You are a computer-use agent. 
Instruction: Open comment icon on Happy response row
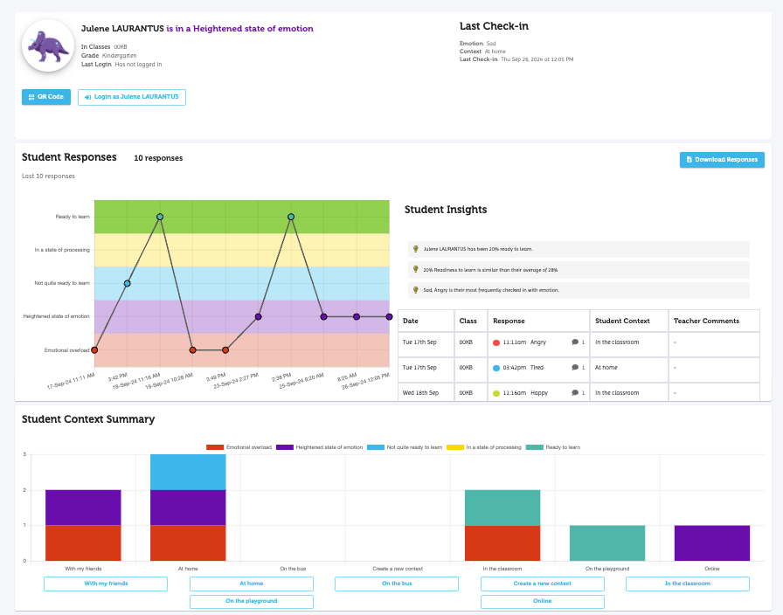pos(575,394)
